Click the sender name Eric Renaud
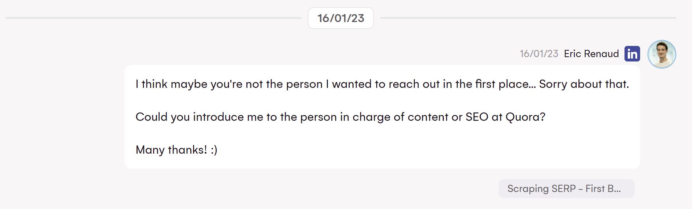Viewport: 692px width, 209px height. tap(591, 54)
